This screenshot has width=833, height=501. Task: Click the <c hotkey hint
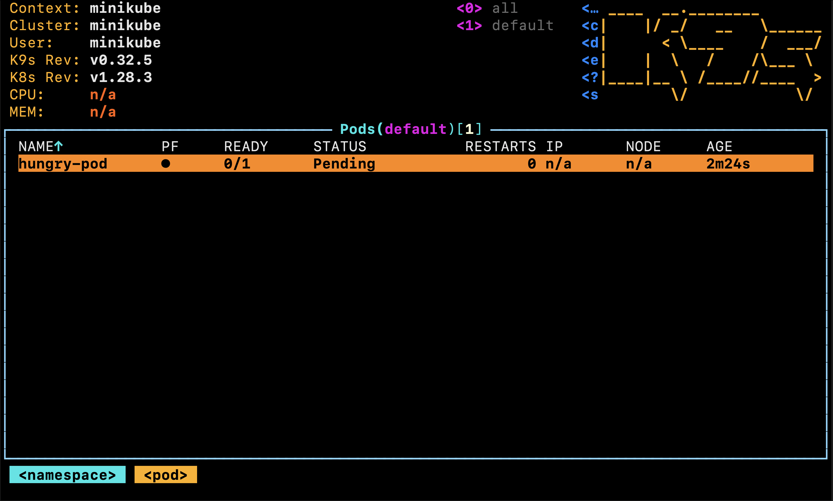[590, 25]
